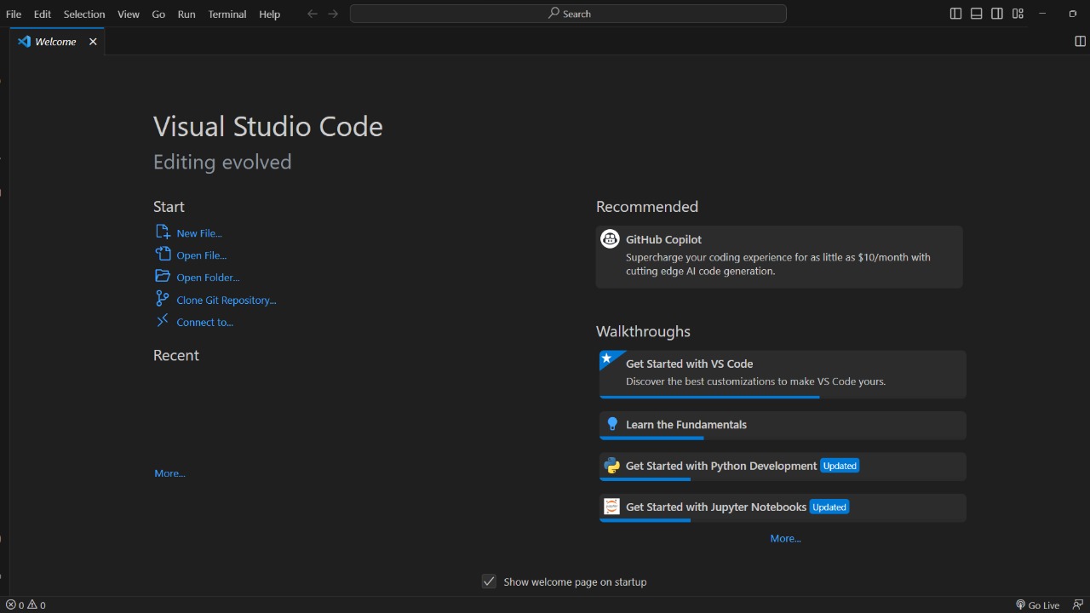Image resolution: width=1090 pixels, height=613 pixels.
Task: Open the Customize Layout control
Action: (1017, 14)
